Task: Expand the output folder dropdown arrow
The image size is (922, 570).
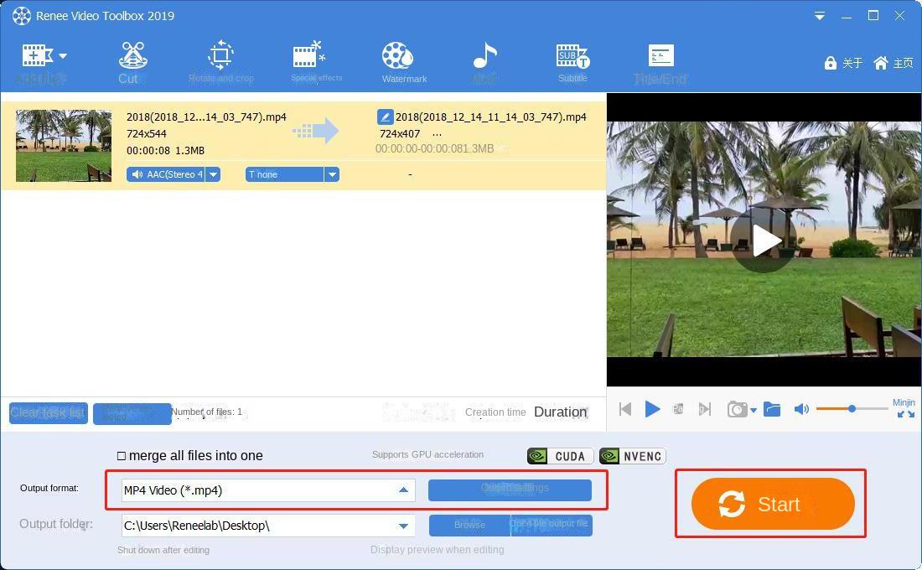Action: pyautogui.click(x=403, y=526)
